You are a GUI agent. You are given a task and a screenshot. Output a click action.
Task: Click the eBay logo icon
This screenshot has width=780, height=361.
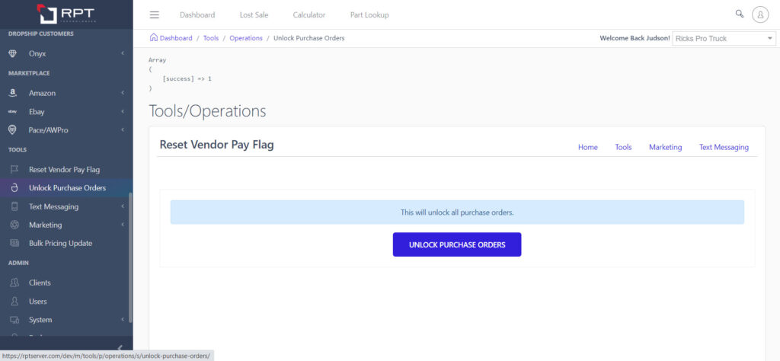(14, 112)
